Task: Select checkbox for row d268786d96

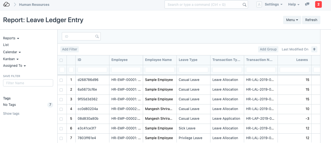Action: tap(61, 80)
